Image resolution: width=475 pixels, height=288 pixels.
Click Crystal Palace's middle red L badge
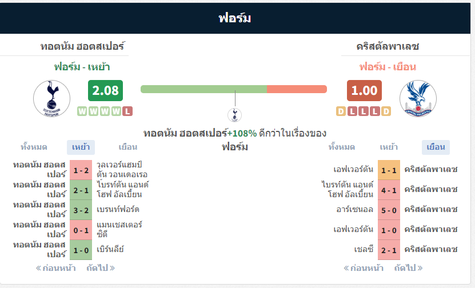click(363, 111)
